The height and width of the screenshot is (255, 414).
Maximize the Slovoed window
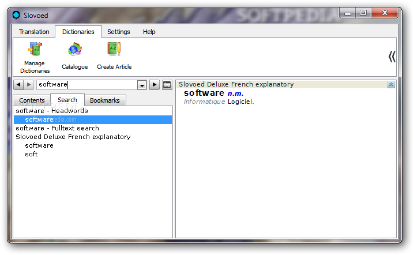coord(363,13)
